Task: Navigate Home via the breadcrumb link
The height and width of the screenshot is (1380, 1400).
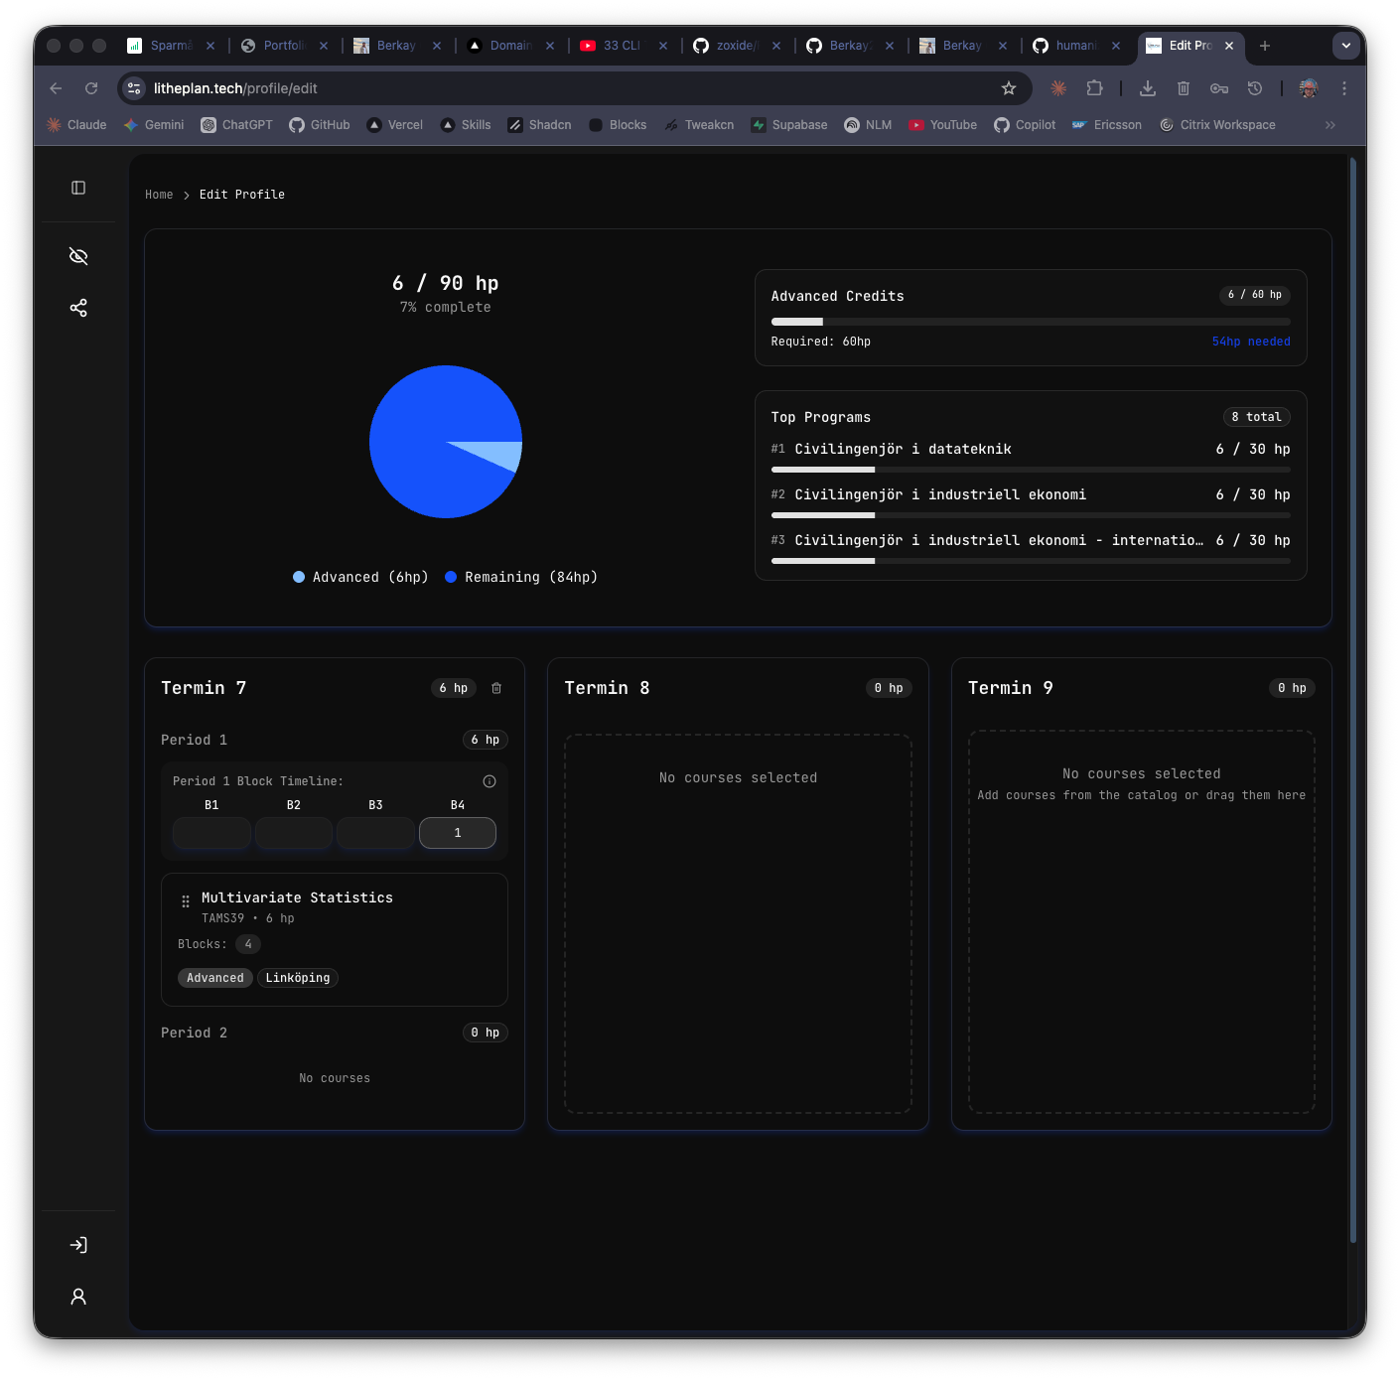Action: point(159,194)
